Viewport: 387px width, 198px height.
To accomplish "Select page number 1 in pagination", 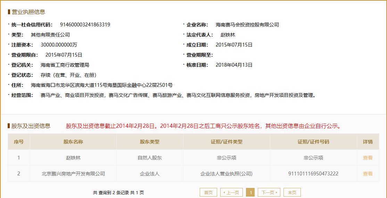I will 250,192.
